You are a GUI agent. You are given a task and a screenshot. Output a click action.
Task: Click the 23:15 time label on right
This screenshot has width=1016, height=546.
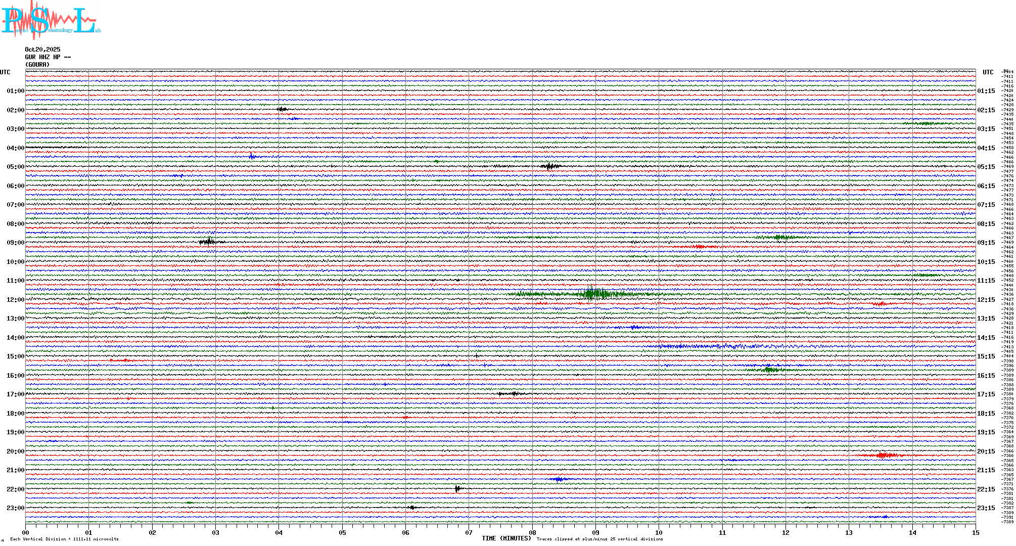[986, 508]
